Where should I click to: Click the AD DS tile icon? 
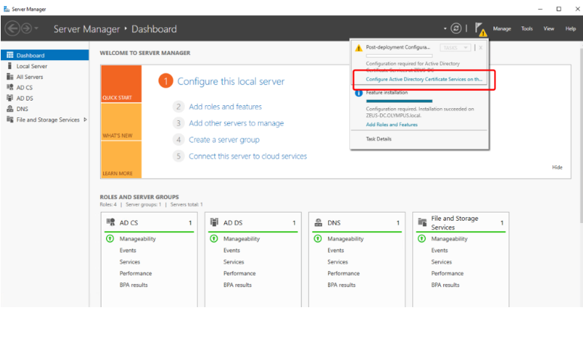pyautogui.click(x=215, y=222)
